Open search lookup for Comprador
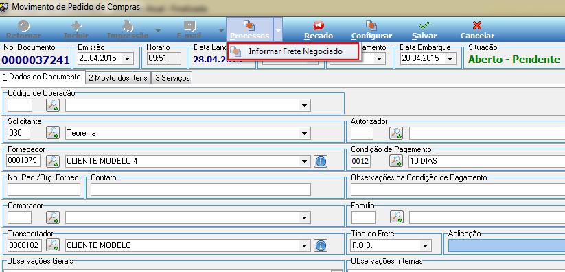565x272 pixels. 53,217
